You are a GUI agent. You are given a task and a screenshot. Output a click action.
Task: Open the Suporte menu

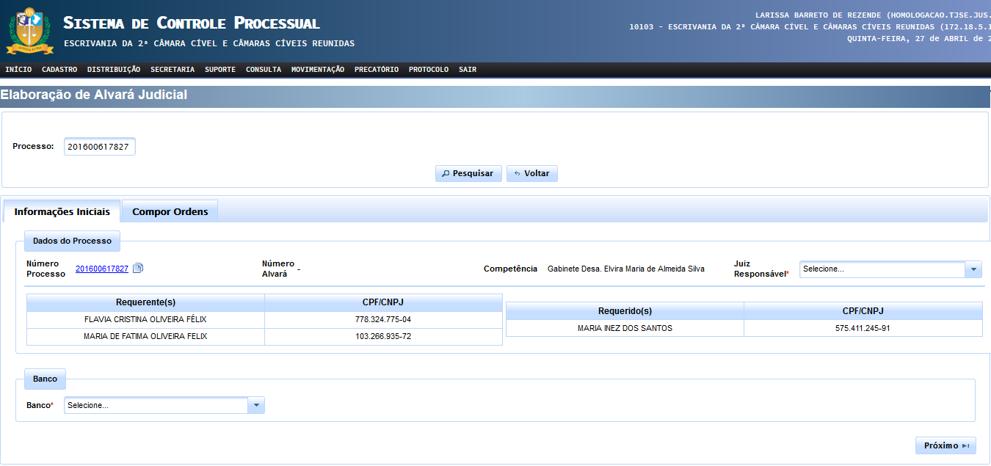pos(220,70)
